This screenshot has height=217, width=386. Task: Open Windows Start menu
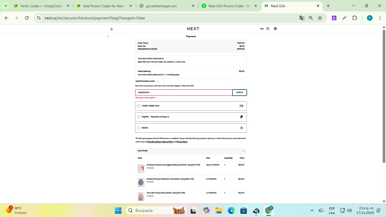click(x=118, y=211)
